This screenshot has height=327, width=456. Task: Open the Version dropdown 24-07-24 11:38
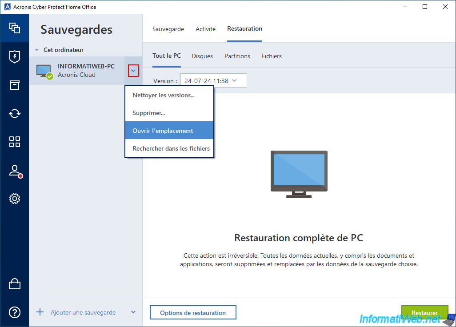[214, 81]
